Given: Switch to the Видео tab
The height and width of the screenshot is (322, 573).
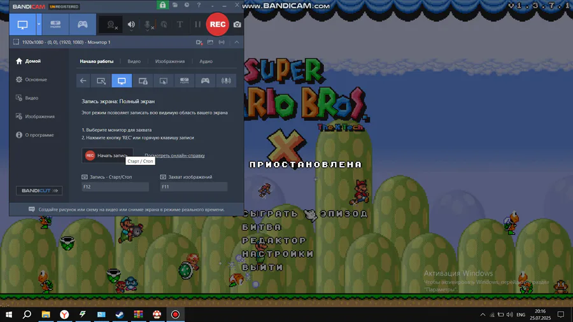Looking at the screenshot, I should (x=134, y=61).
